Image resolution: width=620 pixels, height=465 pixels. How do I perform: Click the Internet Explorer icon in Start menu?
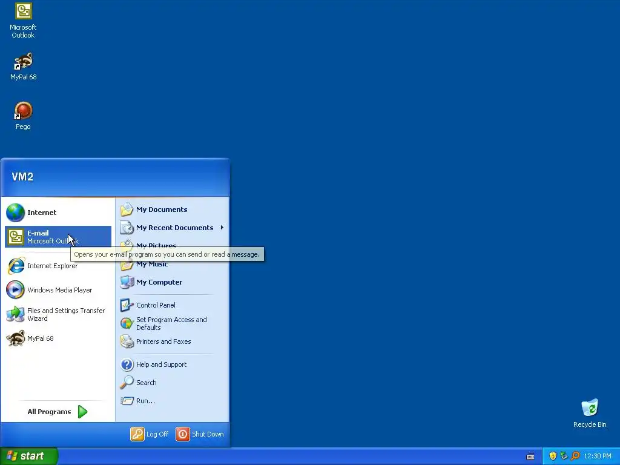[16, 266]
